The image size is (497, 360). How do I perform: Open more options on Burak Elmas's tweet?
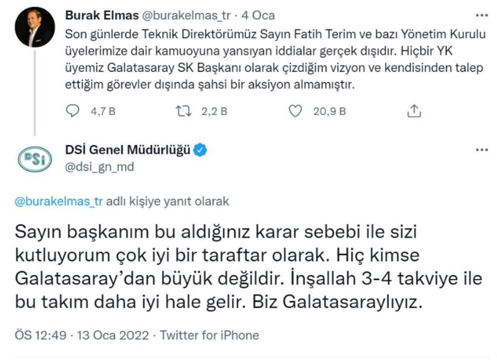pyautogui.click(x=481, y=16)
